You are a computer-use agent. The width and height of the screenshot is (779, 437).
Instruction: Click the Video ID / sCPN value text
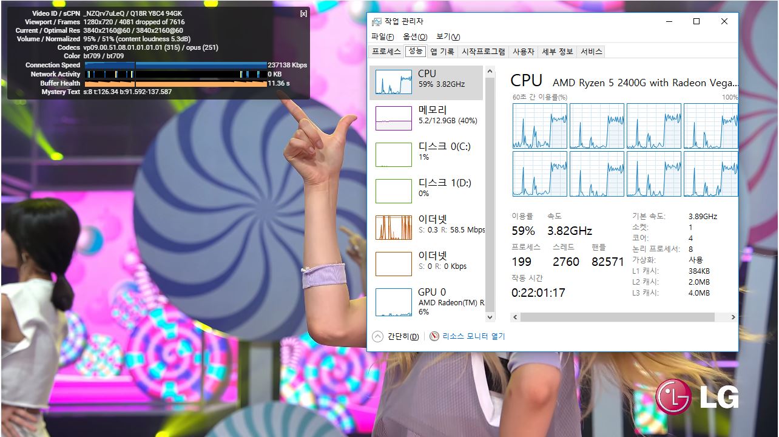pyautogui.click(x=133, y=13)
